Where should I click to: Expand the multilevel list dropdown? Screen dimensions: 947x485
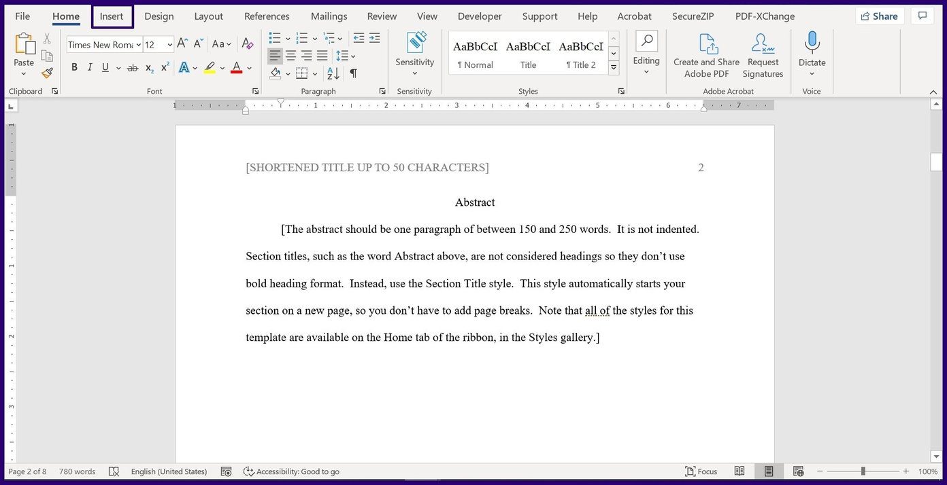pos(342,38)
